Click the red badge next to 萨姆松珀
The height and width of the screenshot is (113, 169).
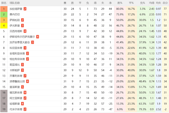(22, 20)
